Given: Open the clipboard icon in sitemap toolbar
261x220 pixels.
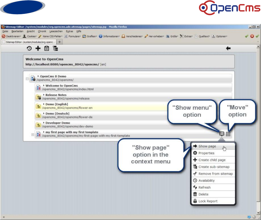Looking at the screenshot, I should pos(47,48).
